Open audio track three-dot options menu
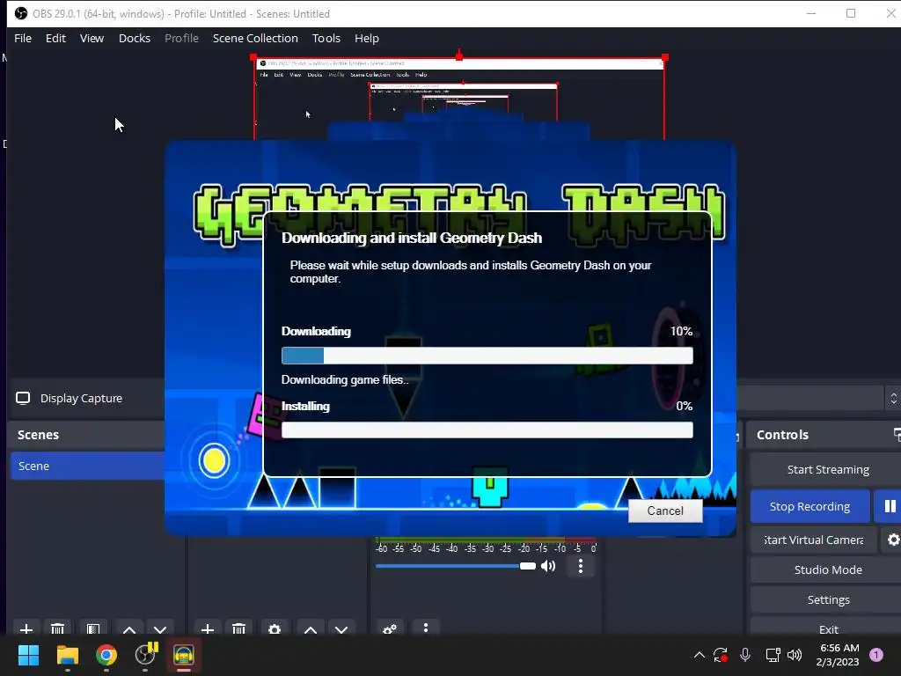 tap(581, 566)
